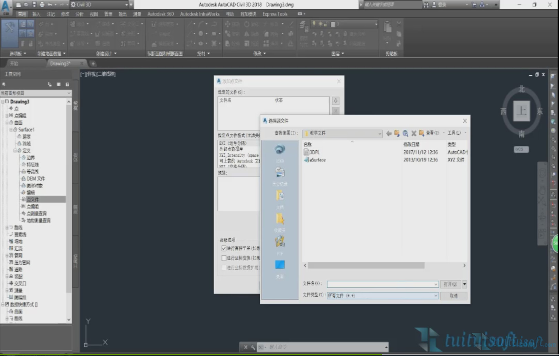This screenshot has height=356, width=559.
Task: Go back with the left arrow icon
Action: click(x=389, y=133)
